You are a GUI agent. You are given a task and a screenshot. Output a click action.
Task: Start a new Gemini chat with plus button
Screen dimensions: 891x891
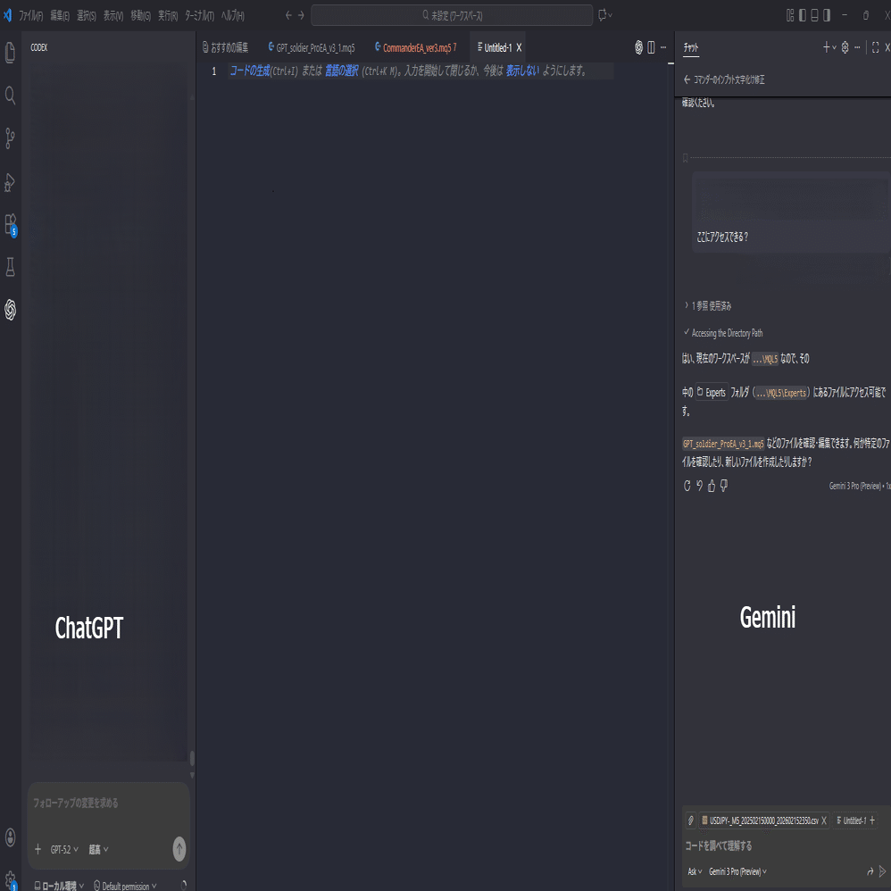click(826, 47)
